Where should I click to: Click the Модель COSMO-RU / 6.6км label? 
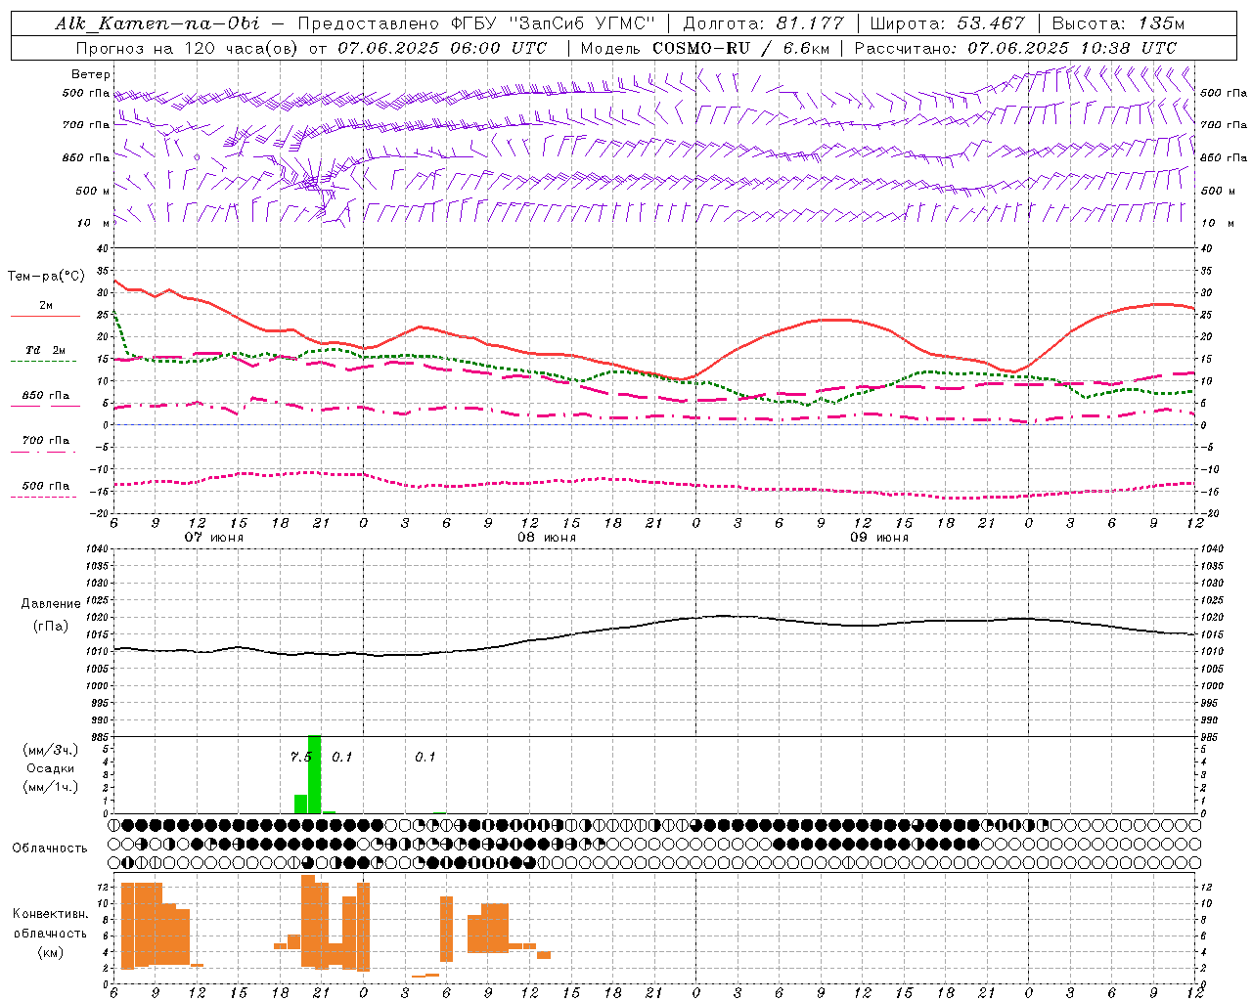coord(706,48)
